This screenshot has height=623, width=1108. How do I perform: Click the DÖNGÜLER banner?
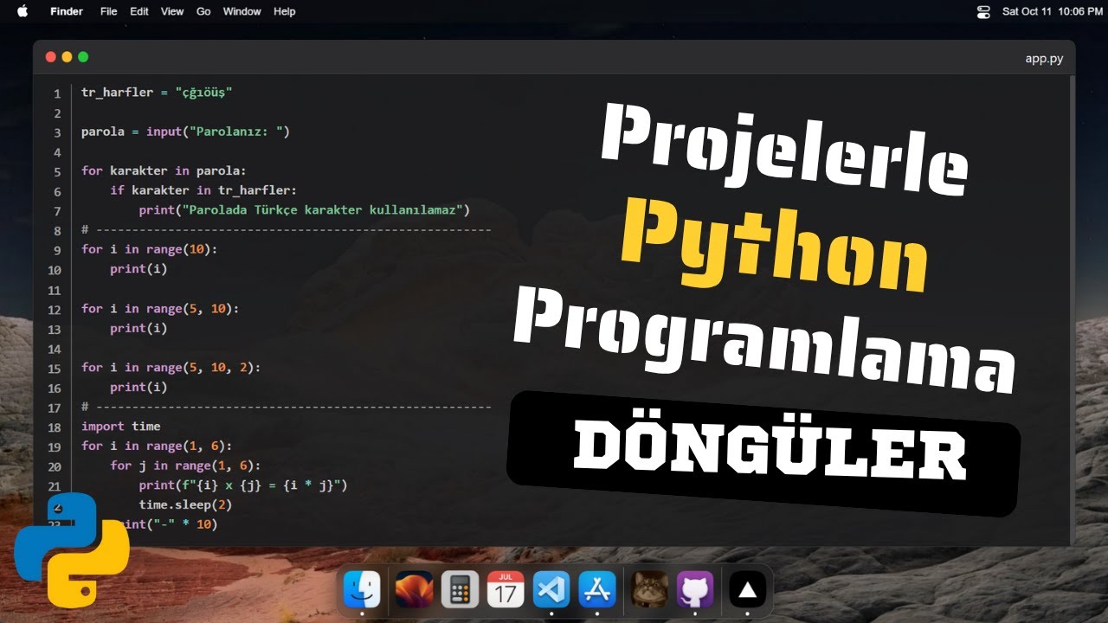pos(763,453)
